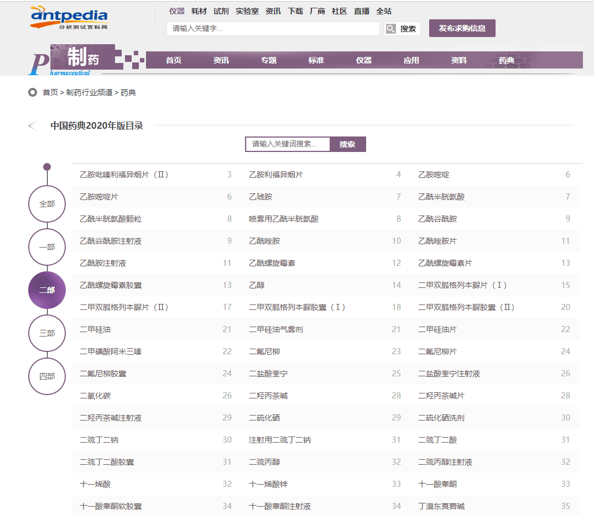Open entry 注射用二巯丁二钠
The image size is (594, 515).
click(280, 440)
